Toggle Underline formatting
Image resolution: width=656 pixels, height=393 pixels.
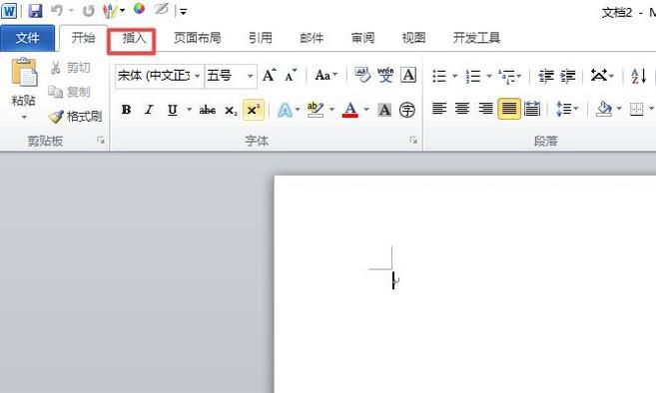coord(173,110)
